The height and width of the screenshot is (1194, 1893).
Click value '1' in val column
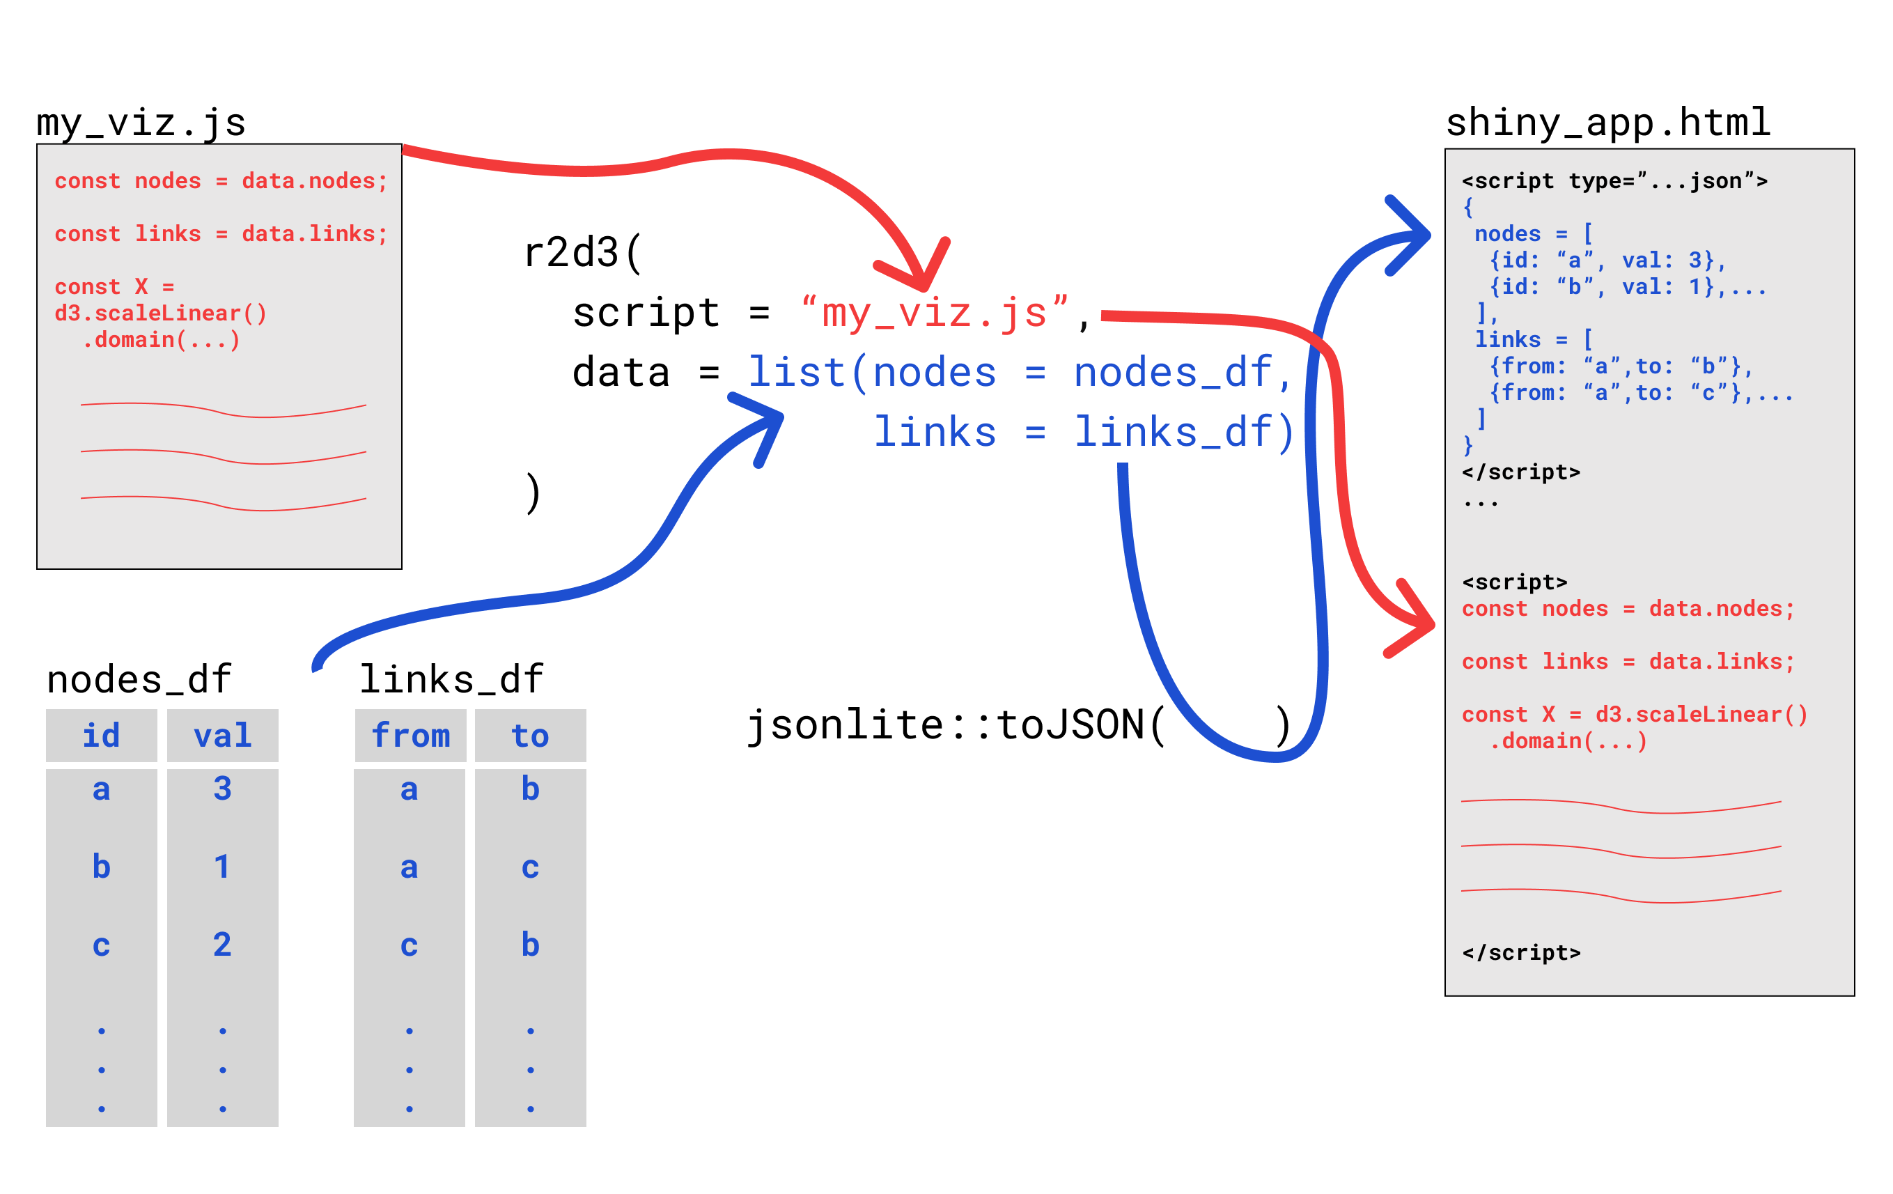point(222,867)
